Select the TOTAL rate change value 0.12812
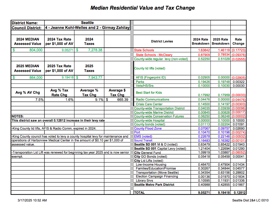The height and width of the screenshot is (210, 280). click(239, 193)
